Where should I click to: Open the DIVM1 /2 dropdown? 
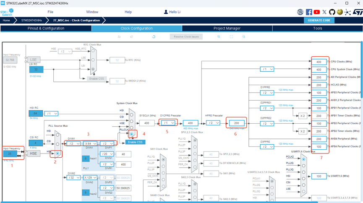[73, 143]
